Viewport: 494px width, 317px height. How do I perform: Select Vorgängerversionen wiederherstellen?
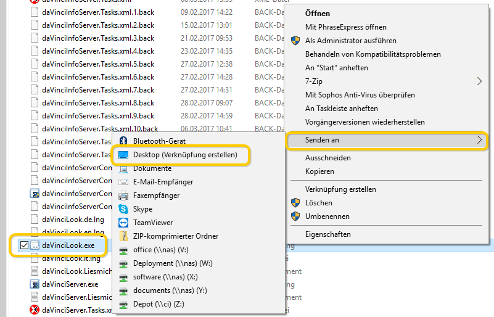[365, 122]
